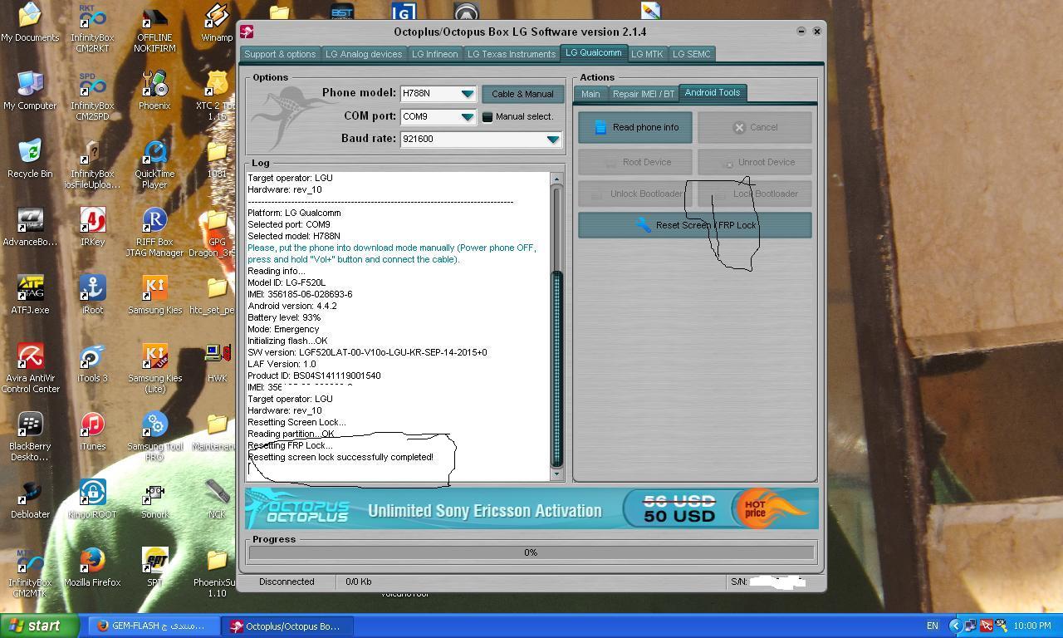The image size is (1063, 638).
Task: Open the Repair IMEI / BT tab
Action: tap(643, 94)
